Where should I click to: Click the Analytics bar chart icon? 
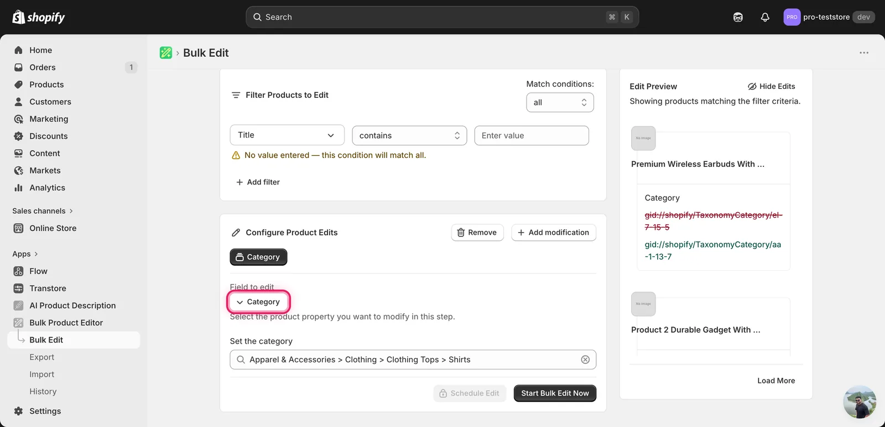pyautogui.click(x=18, y=187)
